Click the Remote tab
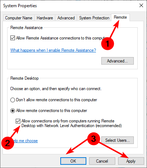This screenshot has width=147, height=168. [x=120, y=17]
